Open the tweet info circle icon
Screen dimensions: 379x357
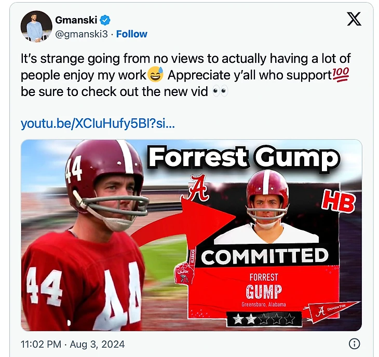(355, 343)
